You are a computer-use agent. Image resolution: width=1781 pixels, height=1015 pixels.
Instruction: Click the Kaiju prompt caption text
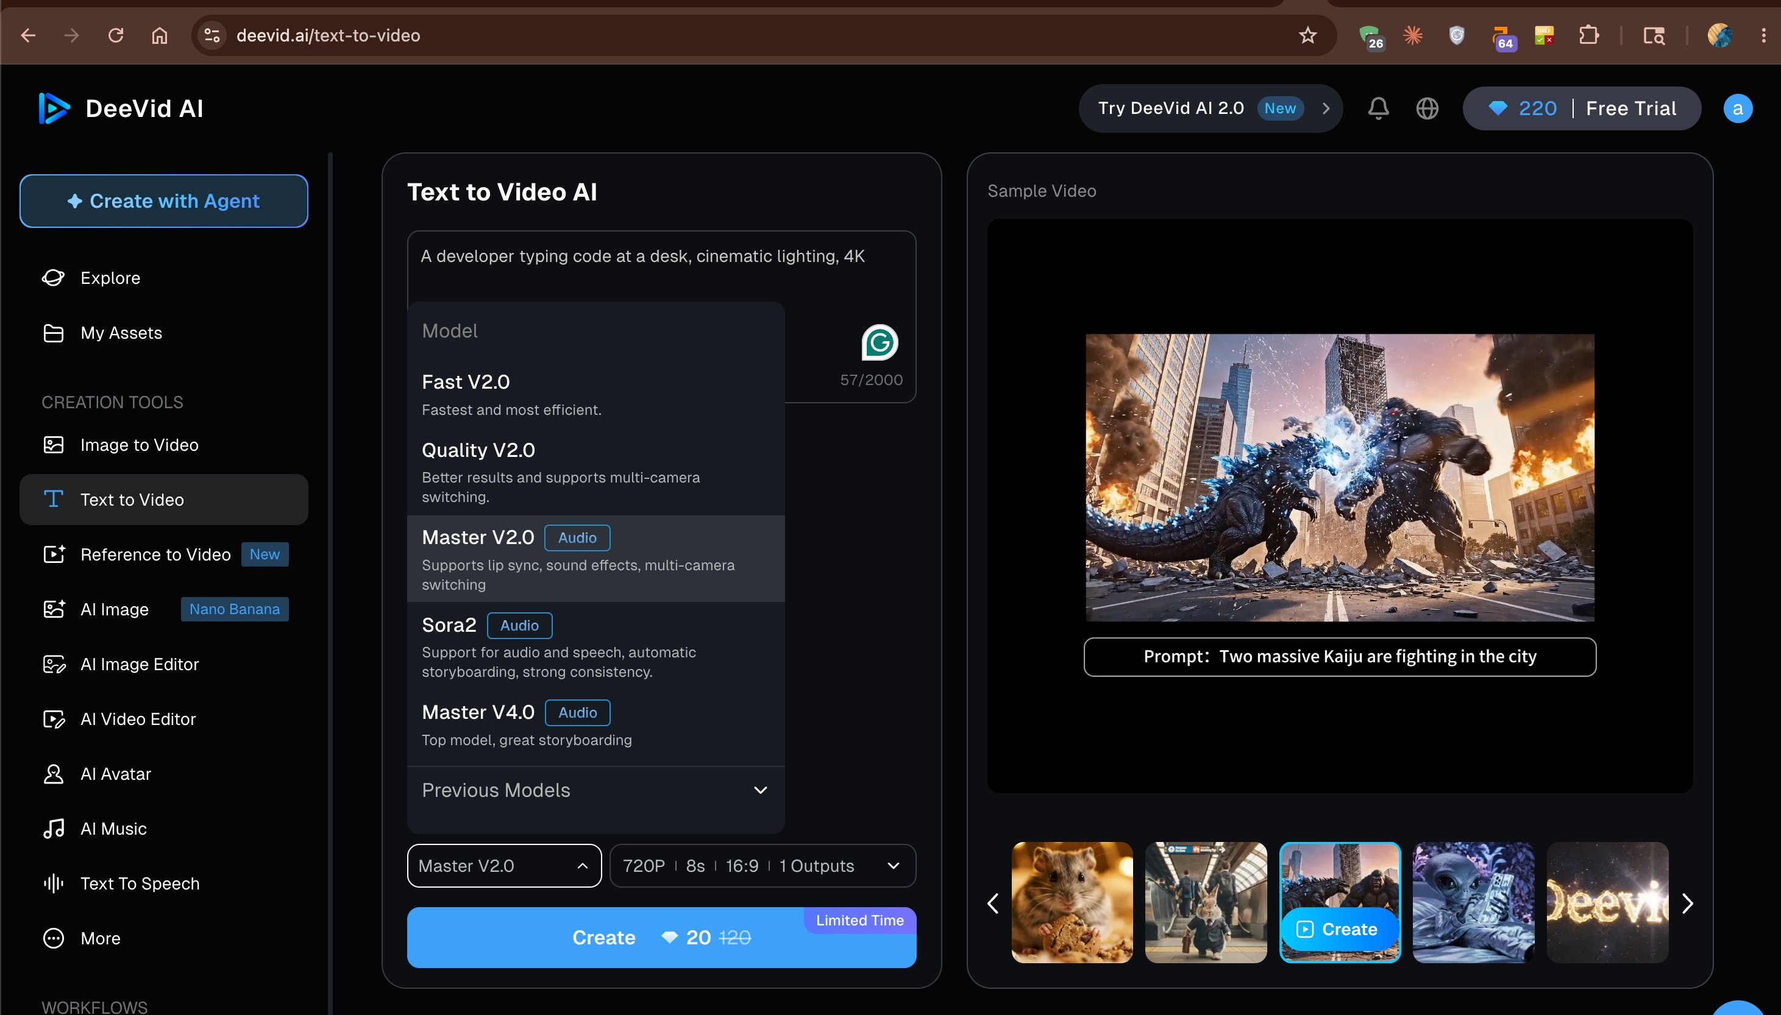[1340, 657]
